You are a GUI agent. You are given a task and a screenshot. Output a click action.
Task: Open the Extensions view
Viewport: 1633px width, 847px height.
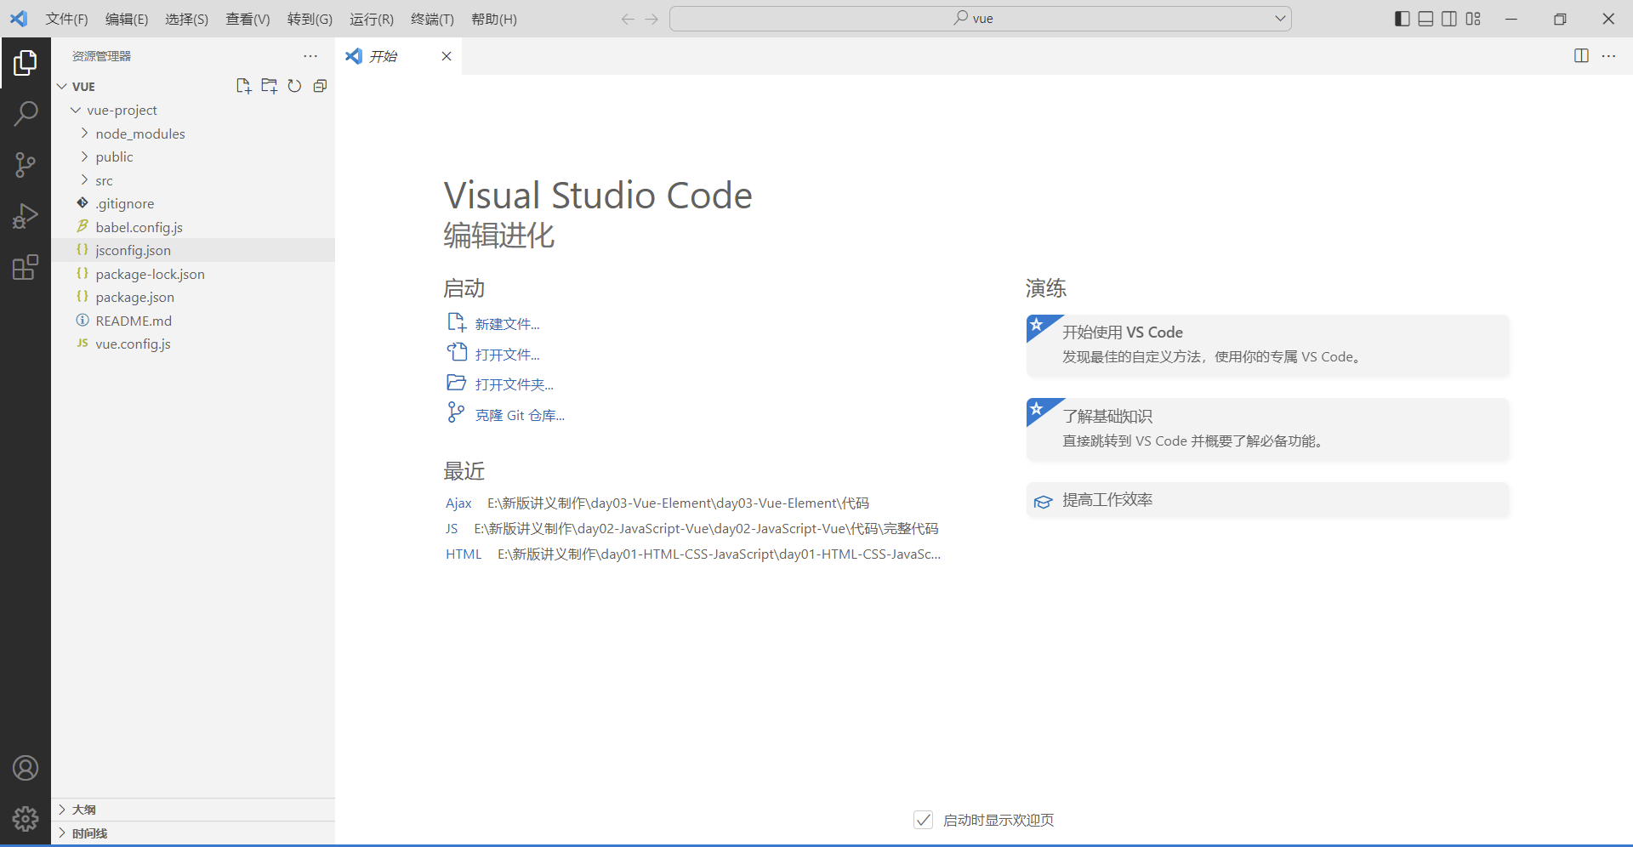(x=26, y=268)
